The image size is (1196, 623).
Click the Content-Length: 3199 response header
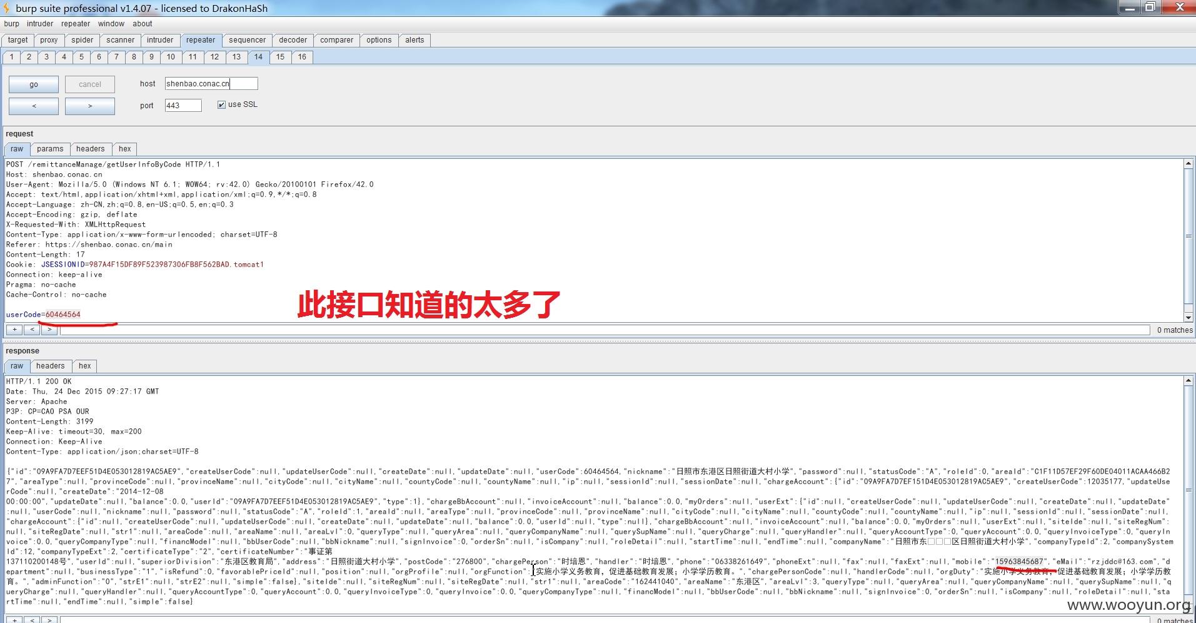click(x=49, y=422)
